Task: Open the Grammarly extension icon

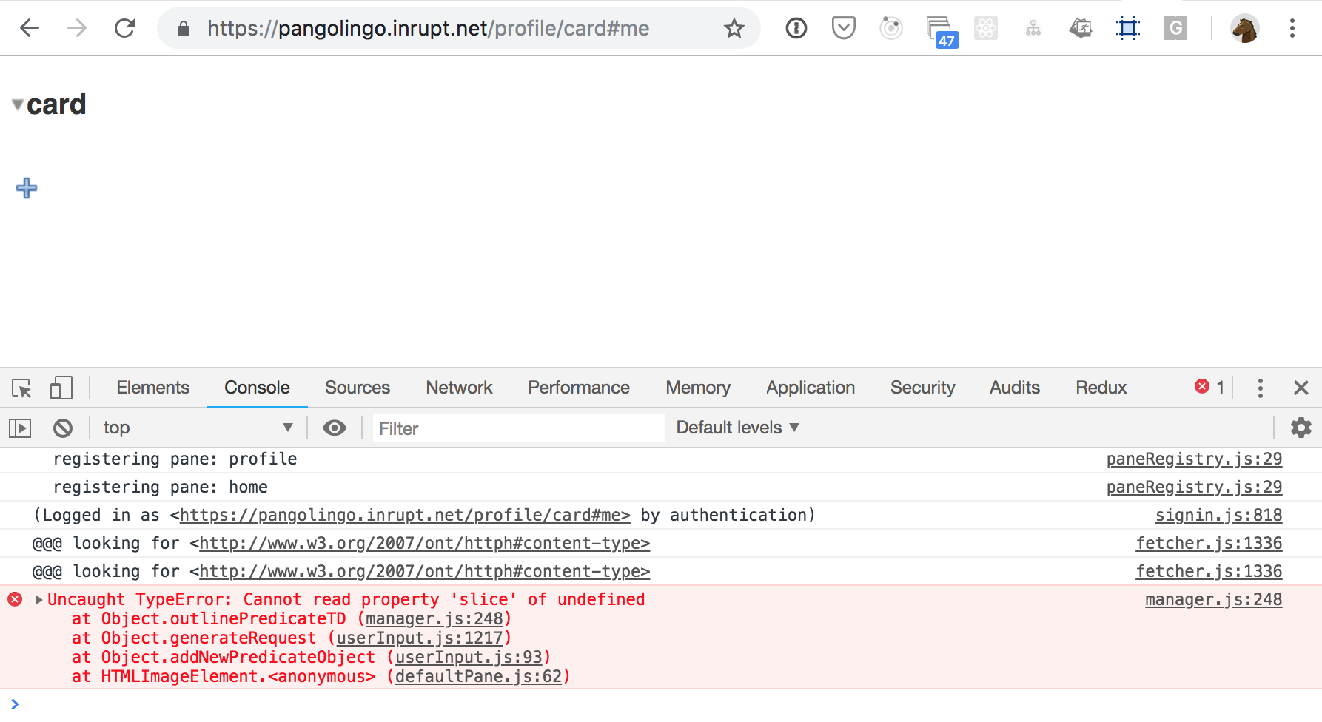Action: point(1175,28)
